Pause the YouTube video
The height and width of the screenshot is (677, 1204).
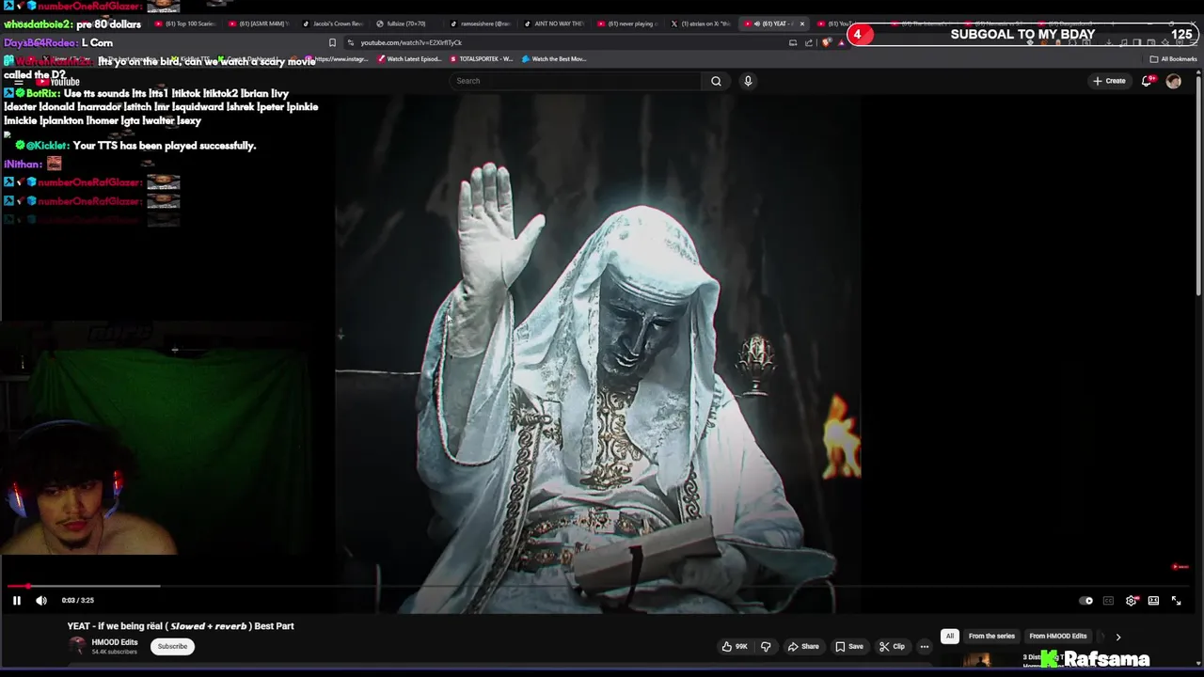16,600
